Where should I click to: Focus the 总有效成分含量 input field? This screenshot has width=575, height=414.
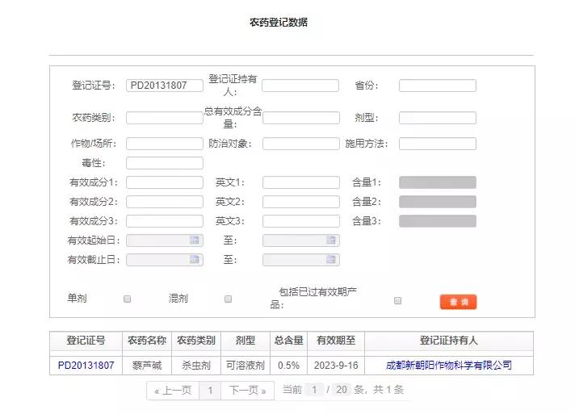pyautogui.click(x=301, y=118)
